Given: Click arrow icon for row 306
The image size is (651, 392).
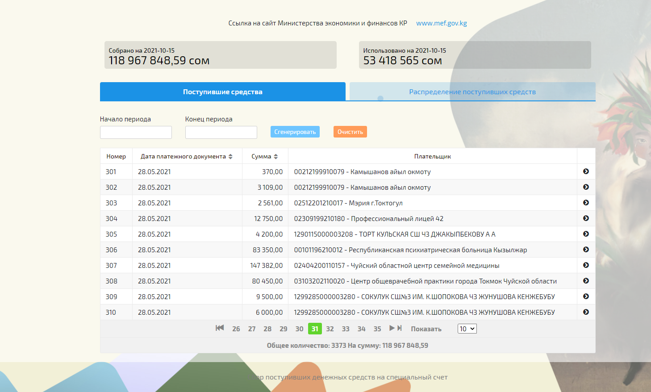Looking at the screenshot, I should tap(586, 250).
